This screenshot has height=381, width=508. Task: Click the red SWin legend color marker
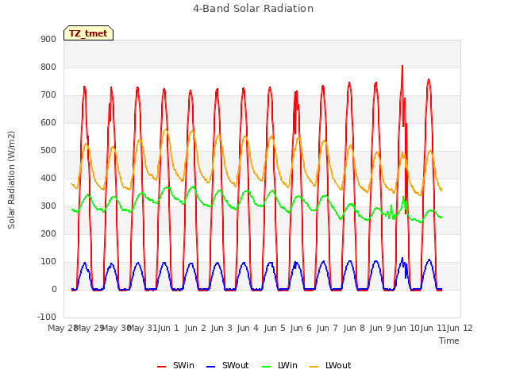click(x=161, y=367)
